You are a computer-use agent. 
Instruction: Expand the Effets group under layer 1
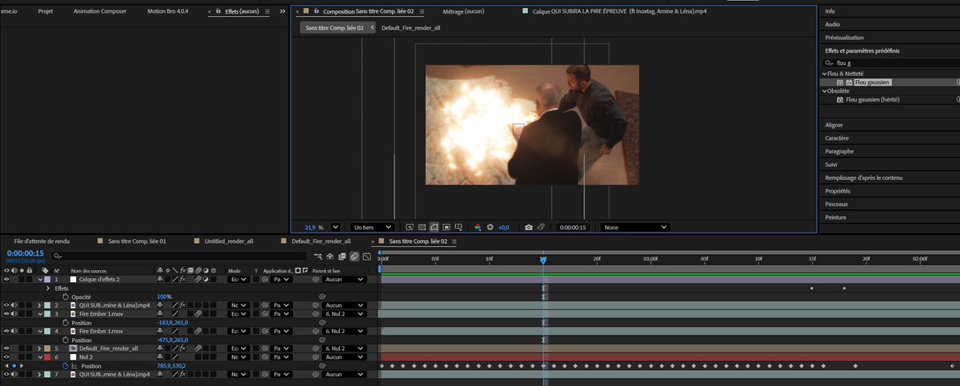click(x=47, y=289)
